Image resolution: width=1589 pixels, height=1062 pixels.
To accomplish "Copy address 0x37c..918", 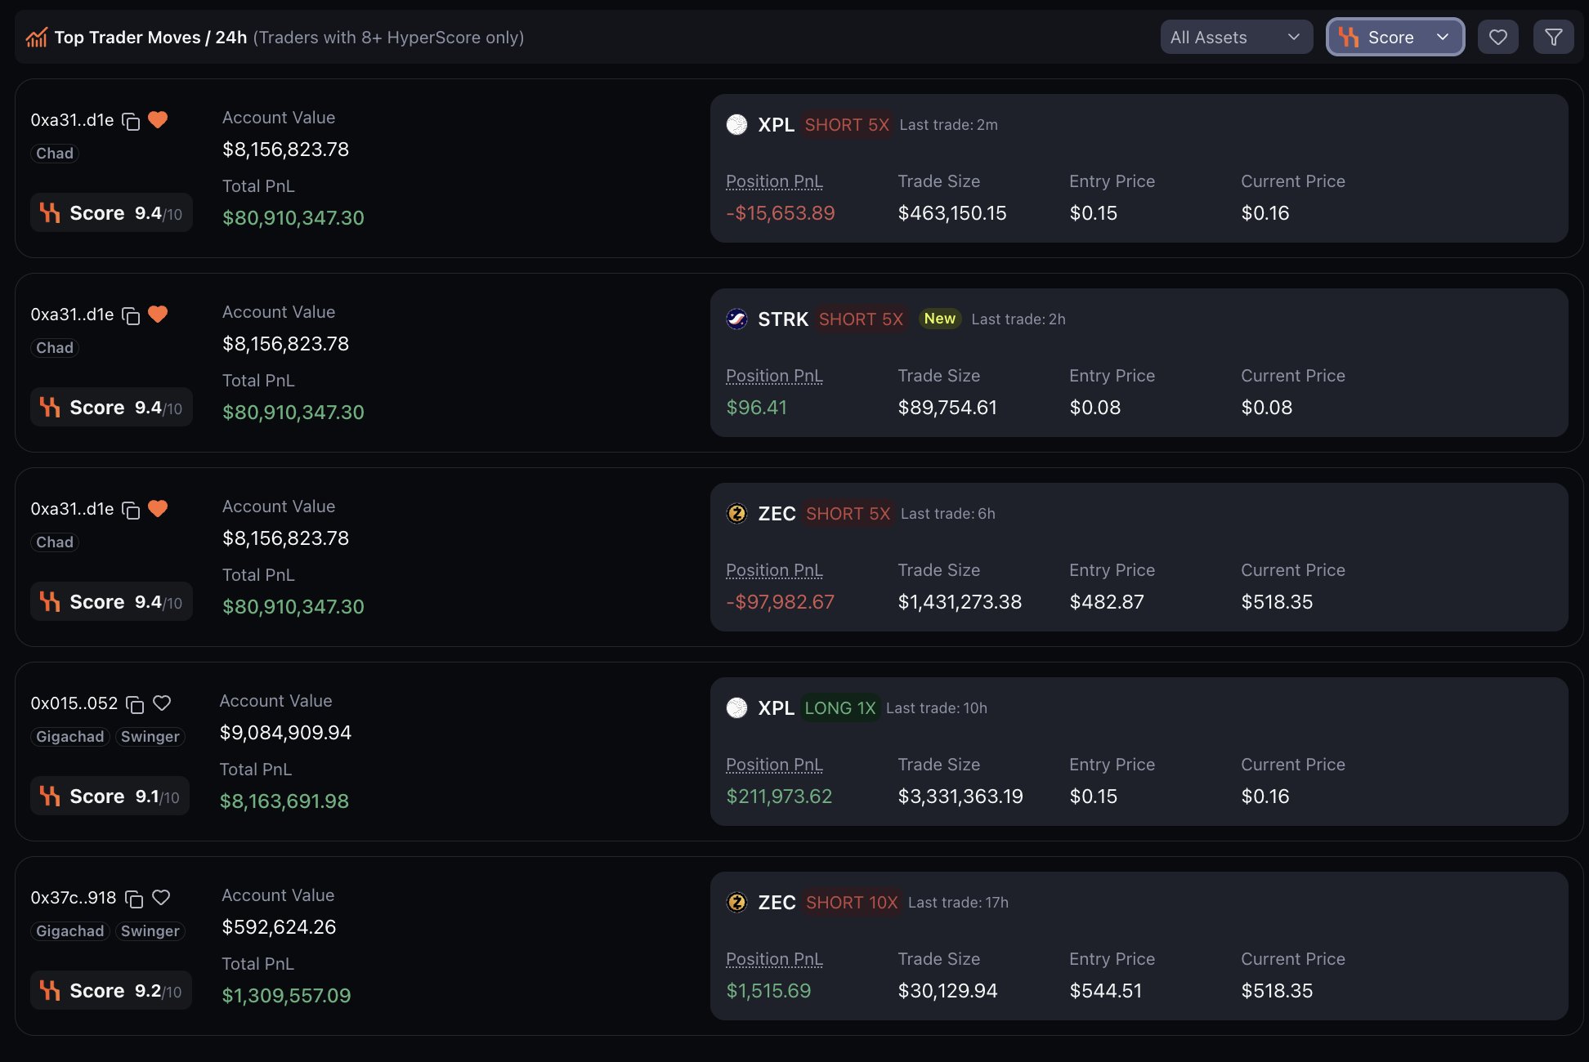I will 134,899.
